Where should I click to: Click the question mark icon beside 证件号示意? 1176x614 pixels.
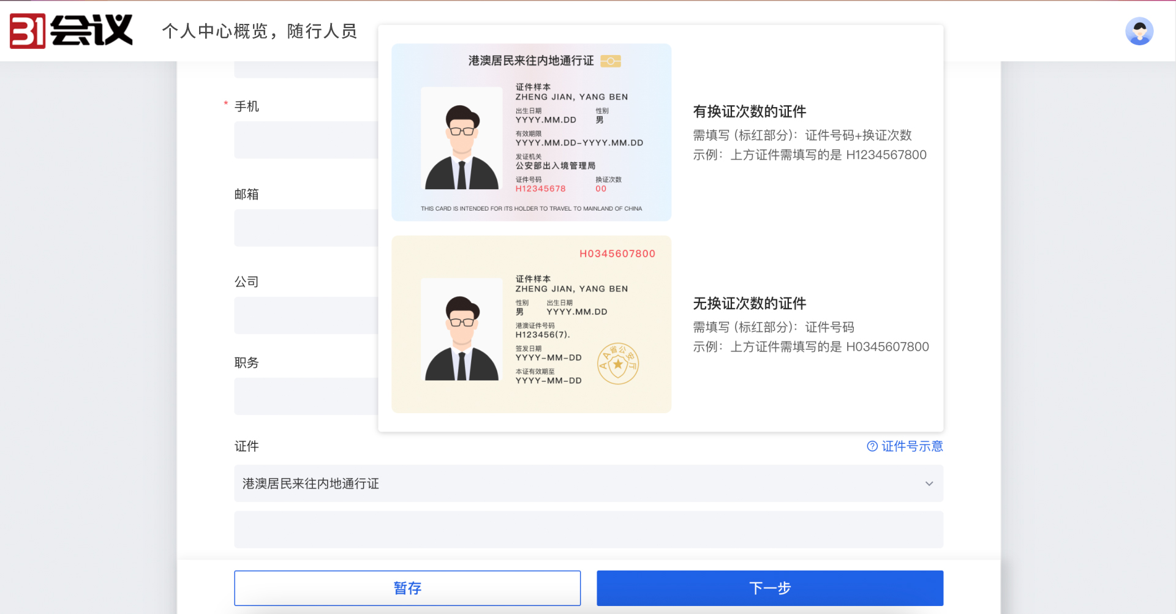click(x=872, y=446)
